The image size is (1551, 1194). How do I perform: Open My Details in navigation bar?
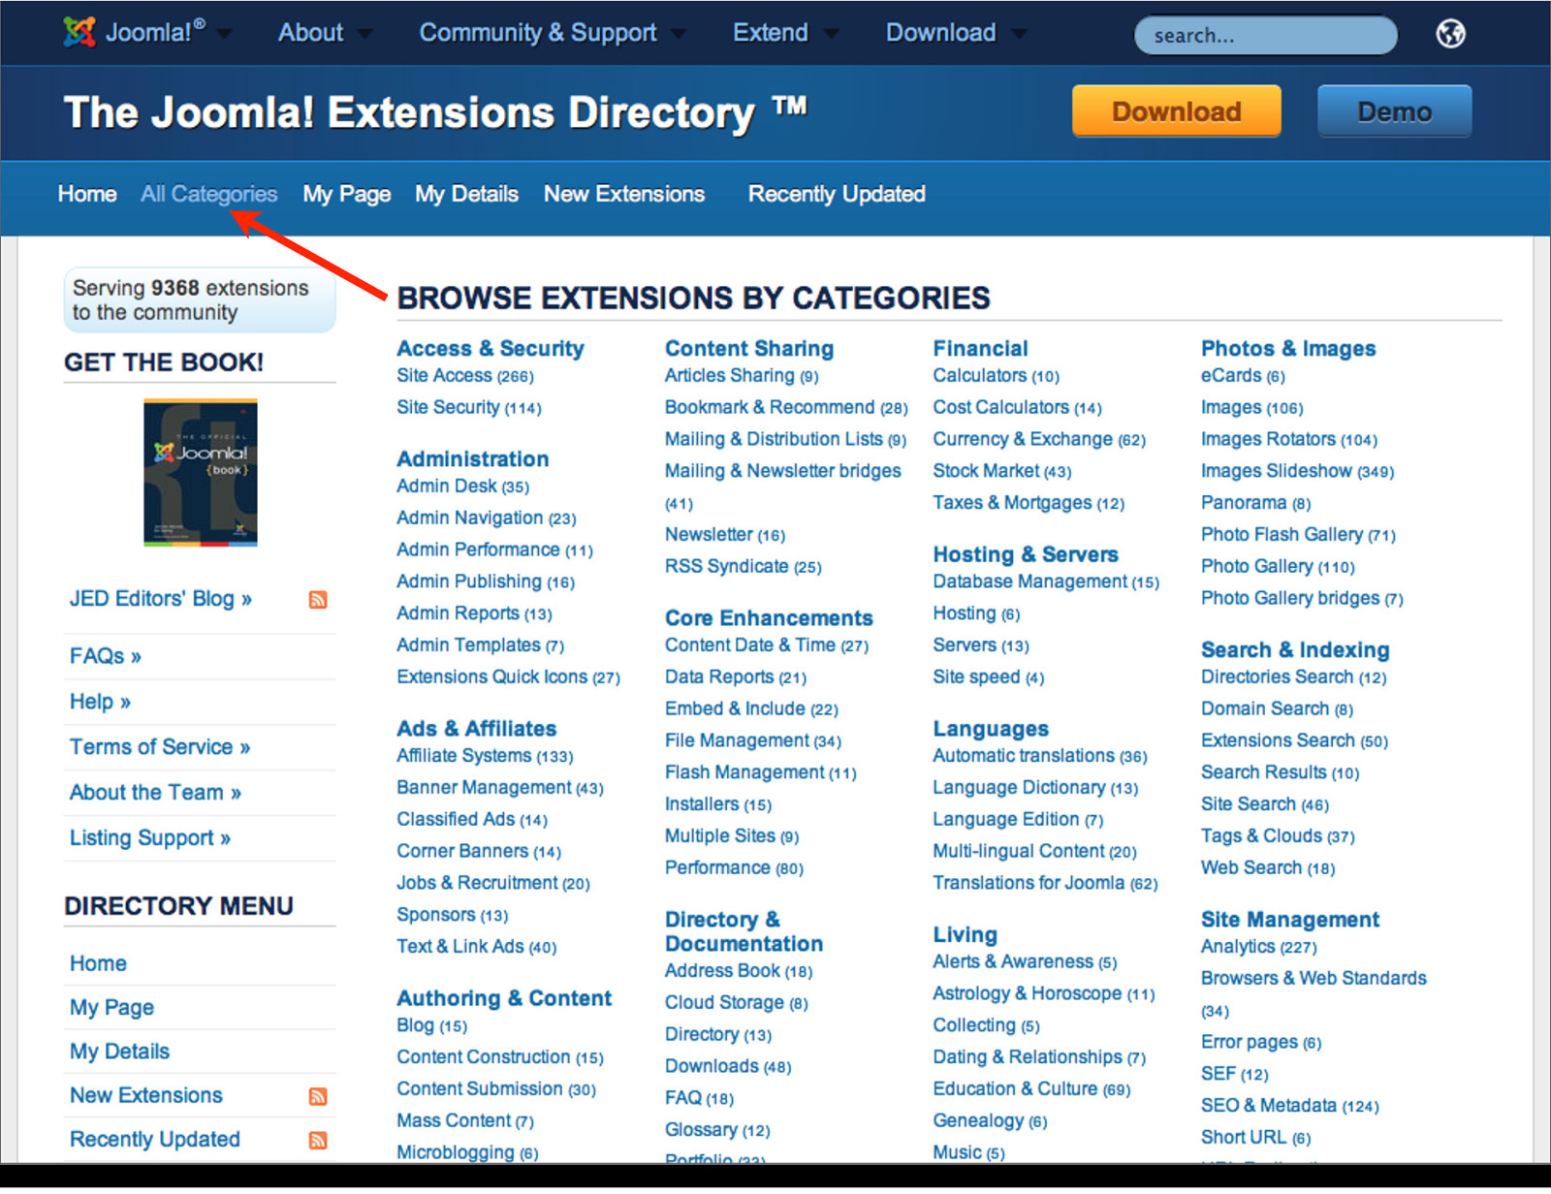(x=467, y=194)
